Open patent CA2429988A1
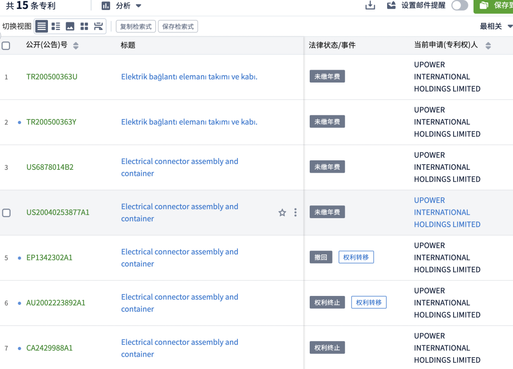Viewport: 513px width, 369px height. point(49,348)
